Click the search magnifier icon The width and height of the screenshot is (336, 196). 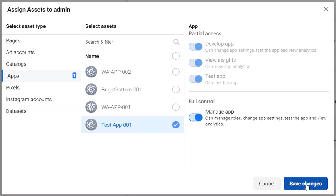pyautogui.click(x=176, y=42)
